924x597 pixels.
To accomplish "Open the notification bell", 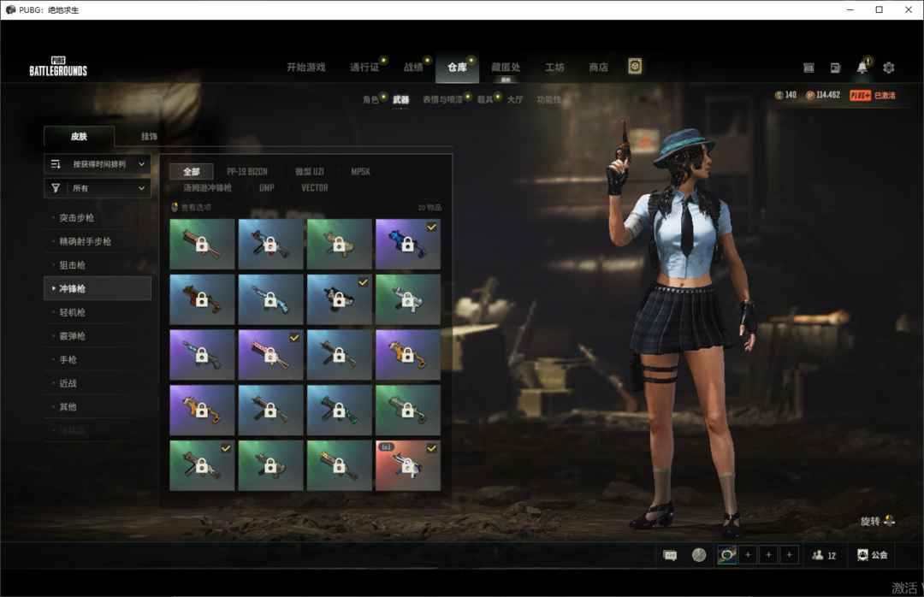I will 862,68.
